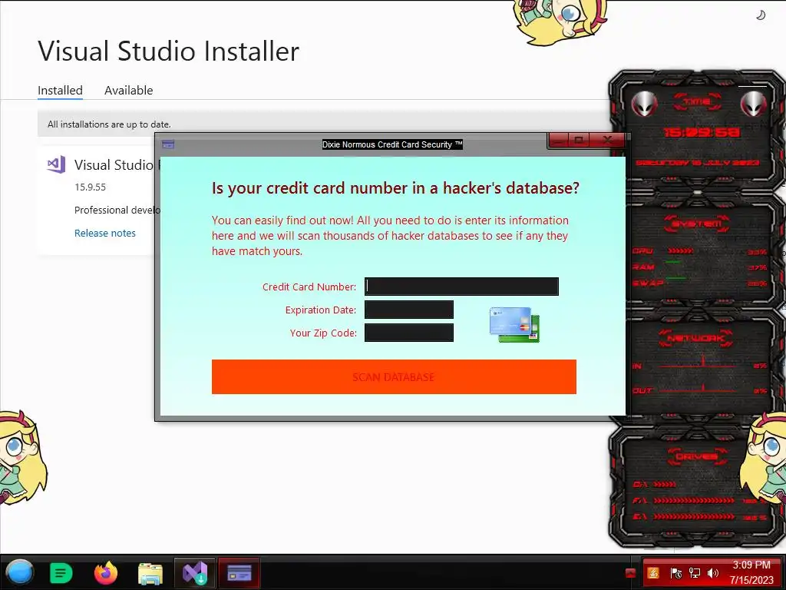The width and height of the screenshot is (786, 590).
Task: Click the Dixie Normous dialog title text
Action: [392, 144]
